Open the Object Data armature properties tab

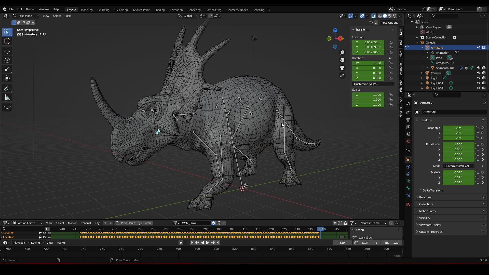point(408,181)
